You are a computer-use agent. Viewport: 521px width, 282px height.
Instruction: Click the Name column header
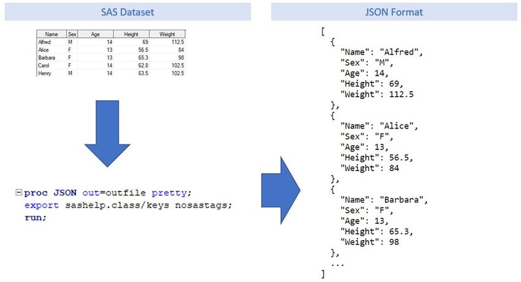click(x=51, y=34)
